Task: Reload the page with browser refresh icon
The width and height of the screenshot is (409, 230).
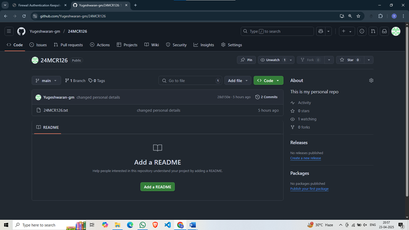Action: coord(24,16)
